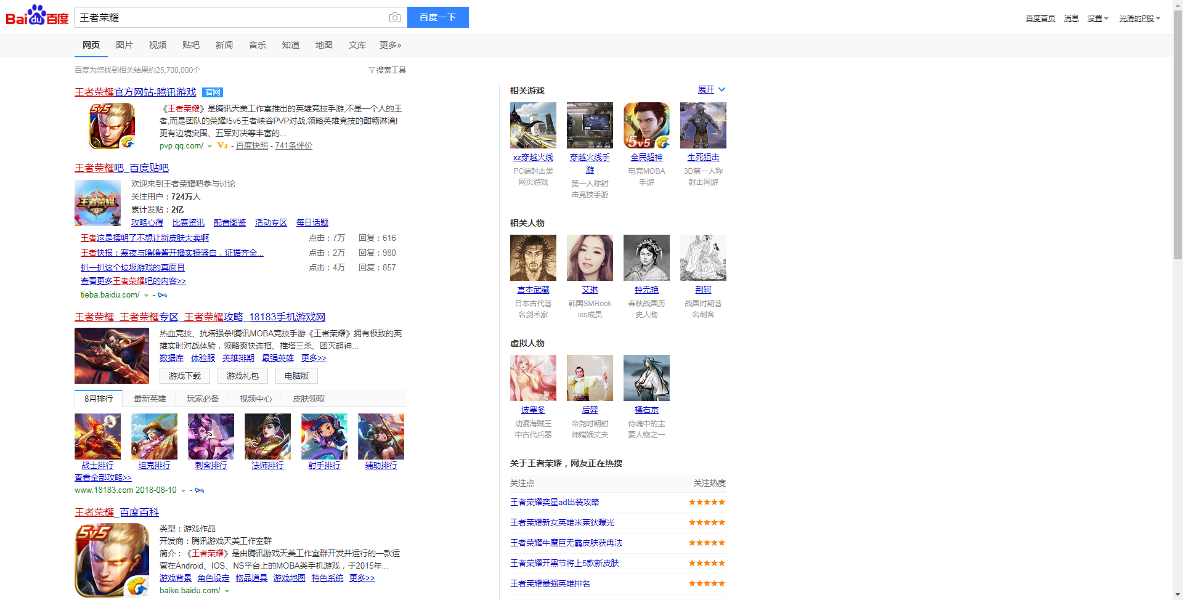Image resolution: width=1183 pixels, height=600 pixels.
Task: Open dropdown arrow next to tieba.baidu.com
Action: click(x=146, y=296)
